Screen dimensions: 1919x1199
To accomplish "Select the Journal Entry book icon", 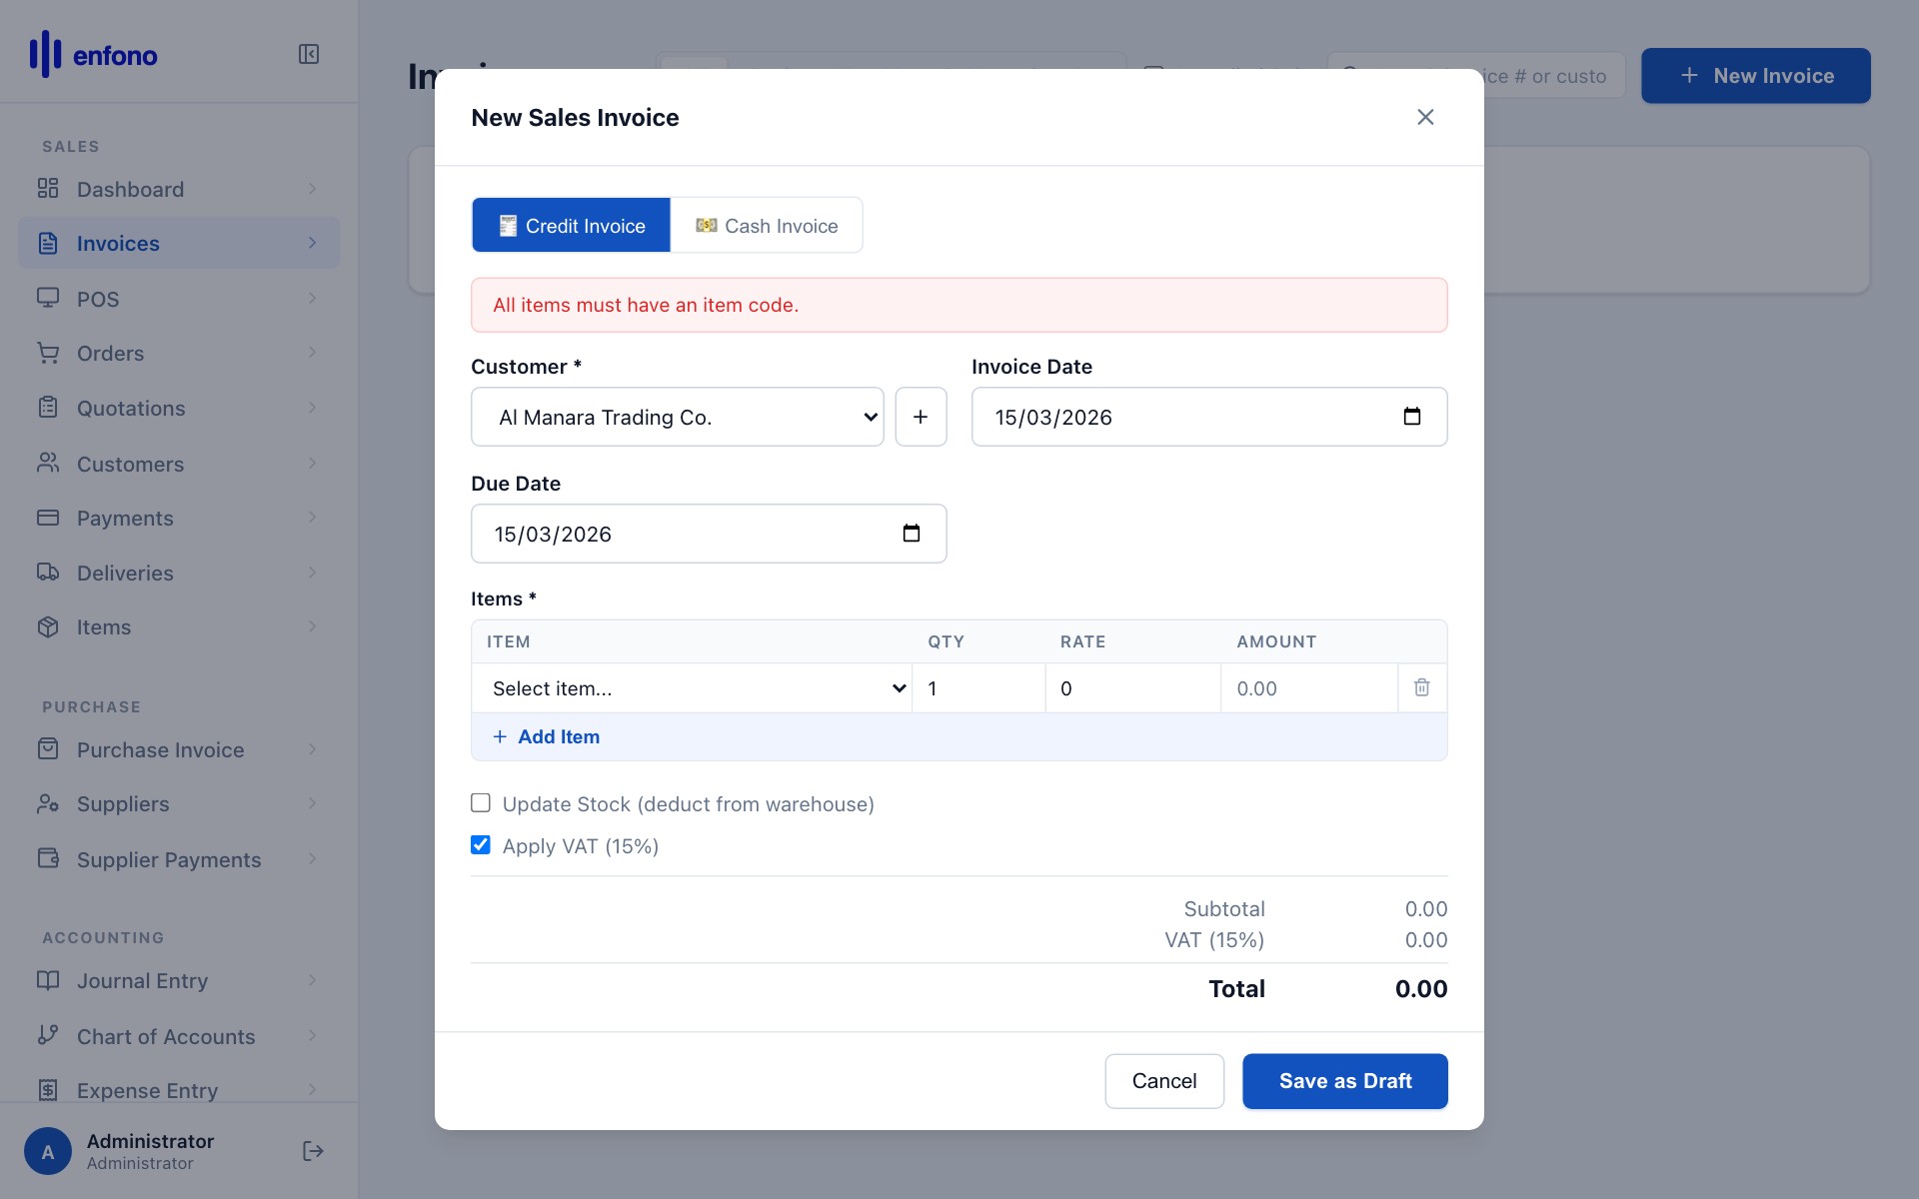I will [x=49, y=980].
